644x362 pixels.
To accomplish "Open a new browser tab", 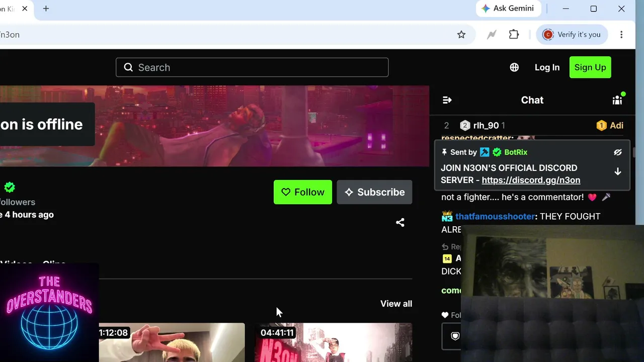I will tap(46, 9).
